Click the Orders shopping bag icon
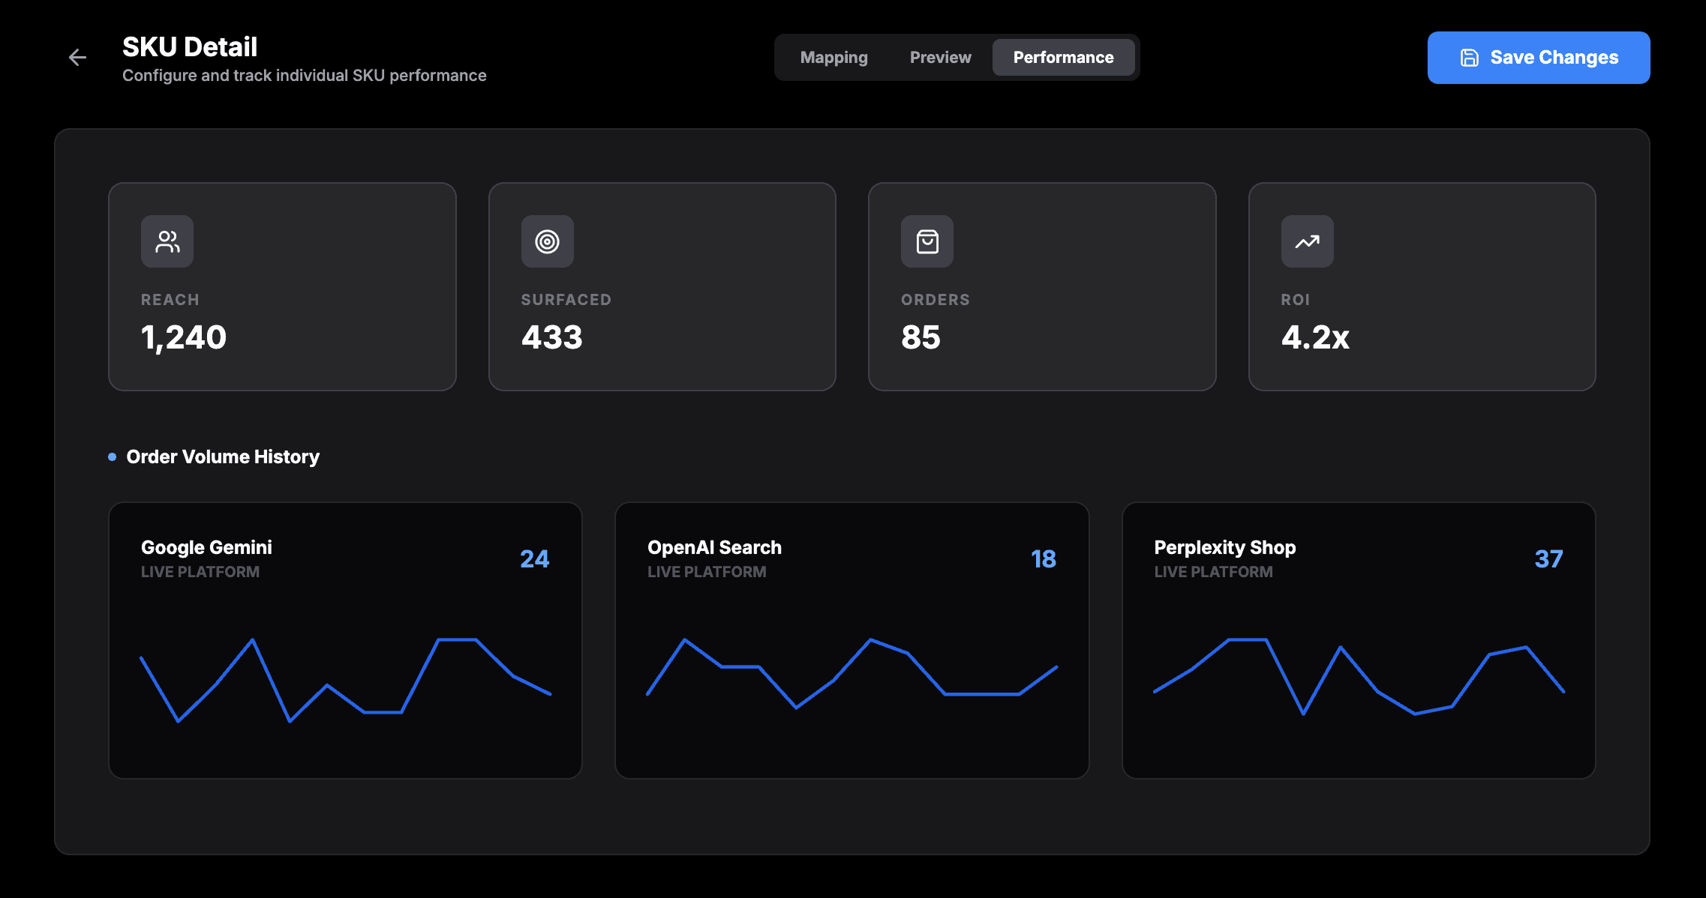The width and height of the screenshot is (1706, 898). coord(927,241)
